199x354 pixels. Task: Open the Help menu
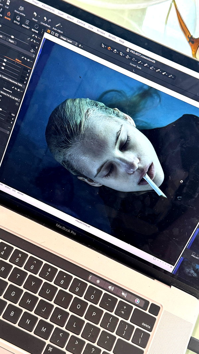(x=122, y=41)
